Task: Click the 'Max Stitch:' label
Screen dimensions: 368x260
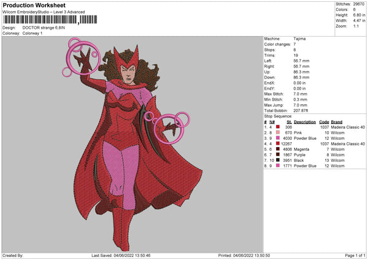Action: tap(274, 94)
